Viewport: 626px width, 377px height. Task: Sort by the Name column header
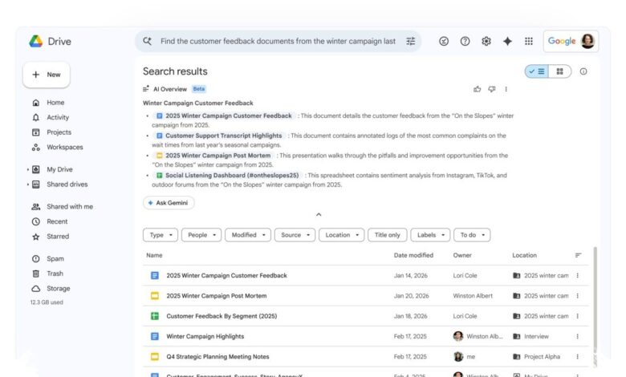(154, 255)
